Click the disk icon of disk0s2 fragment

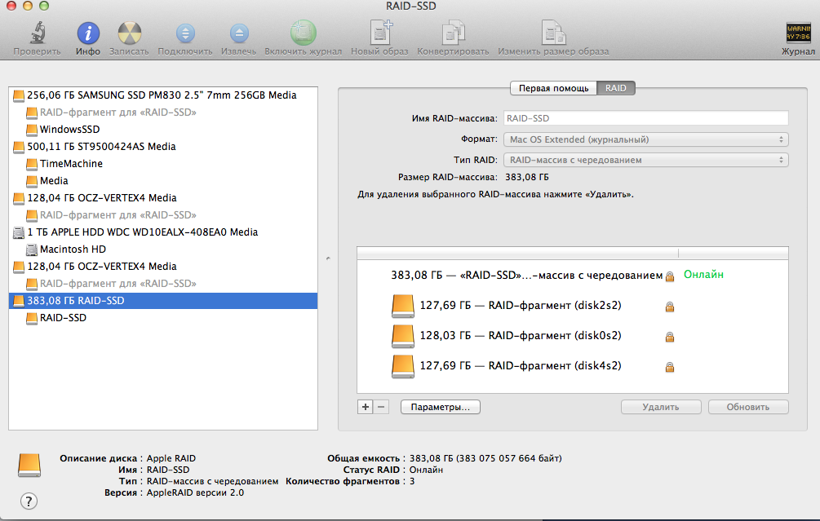coord(403,337)
